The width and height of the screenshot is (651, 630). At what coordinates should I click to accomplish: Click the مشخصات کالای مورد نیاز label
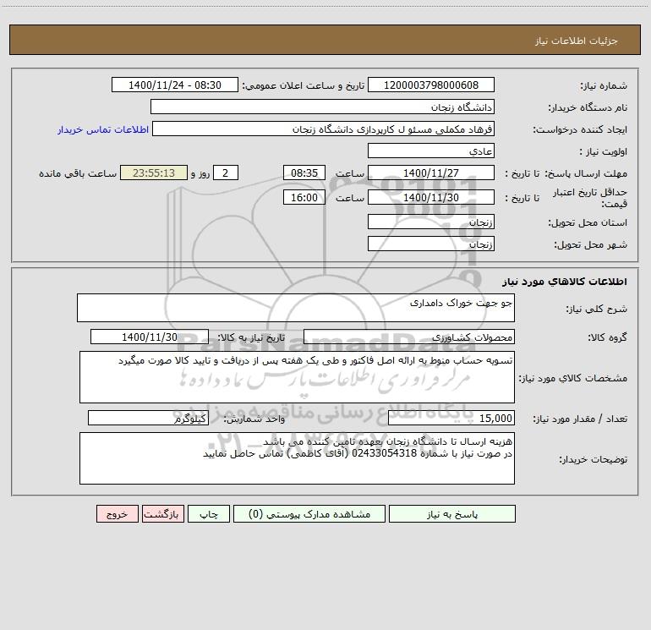pyautogui.click(x=573, y=378)
